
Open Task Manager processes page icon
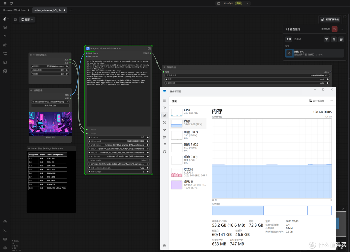coord(164,108)
